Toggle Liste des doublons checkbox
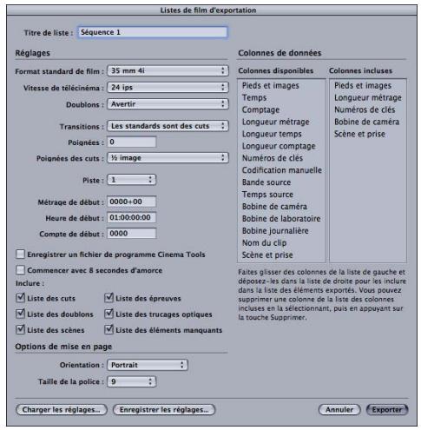This screenshot has height=430, width=421. pos(20,314)
